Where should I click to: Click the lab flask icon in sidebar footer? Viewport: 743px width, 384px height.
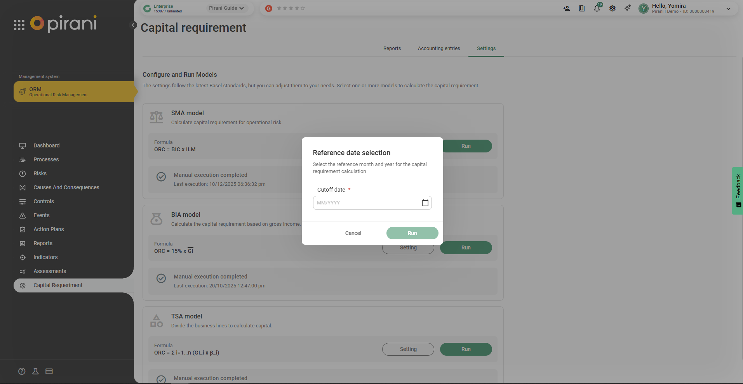click(x=35, y=371)
